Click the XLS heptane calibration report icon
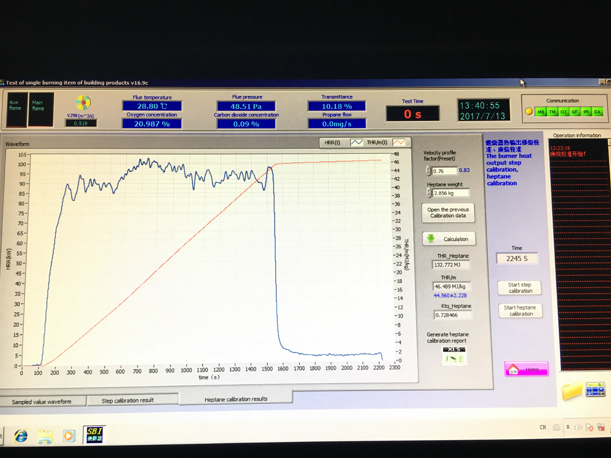The image size is (611, 458). point(454,356)
